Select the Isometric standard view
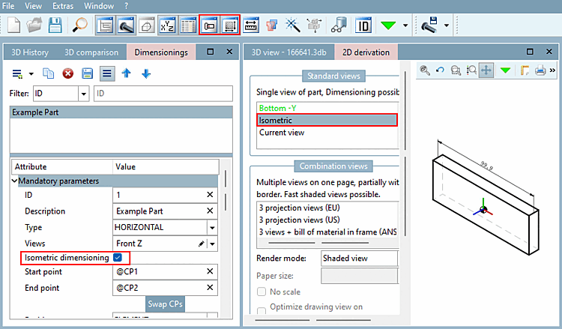The width and height of the screenshot is (562, 329). (x=327, y=121)
